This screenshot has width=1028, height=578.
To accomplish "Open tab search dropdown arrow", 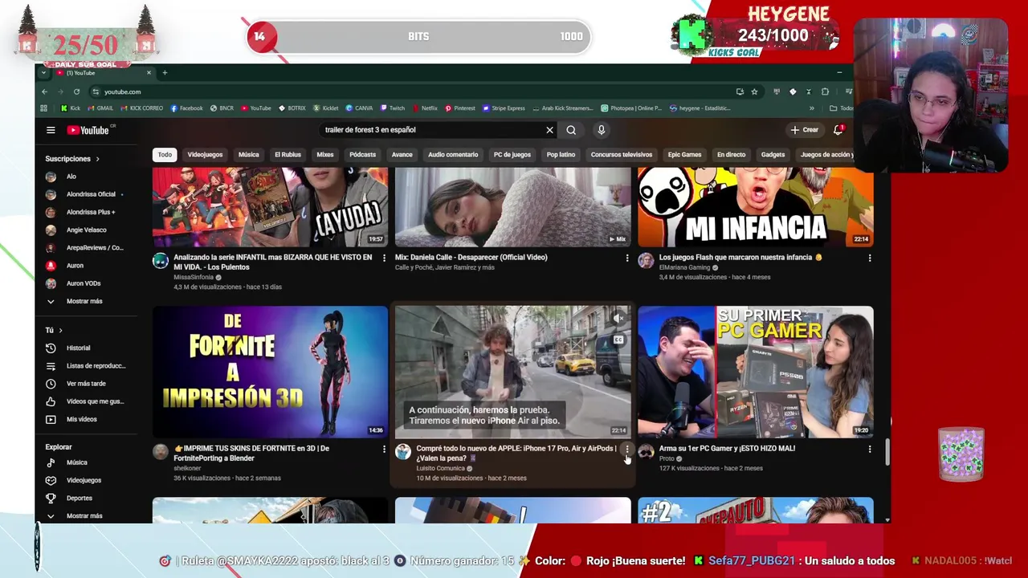I will pos(44,73).
